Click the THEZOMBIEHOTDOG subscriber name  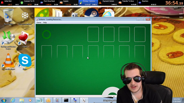[x=160, y=17]
